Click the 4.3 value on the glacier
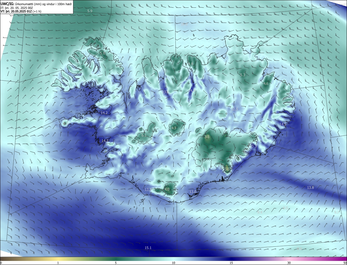Viewport: 347px width, 265px height. (x=174, y=128)
